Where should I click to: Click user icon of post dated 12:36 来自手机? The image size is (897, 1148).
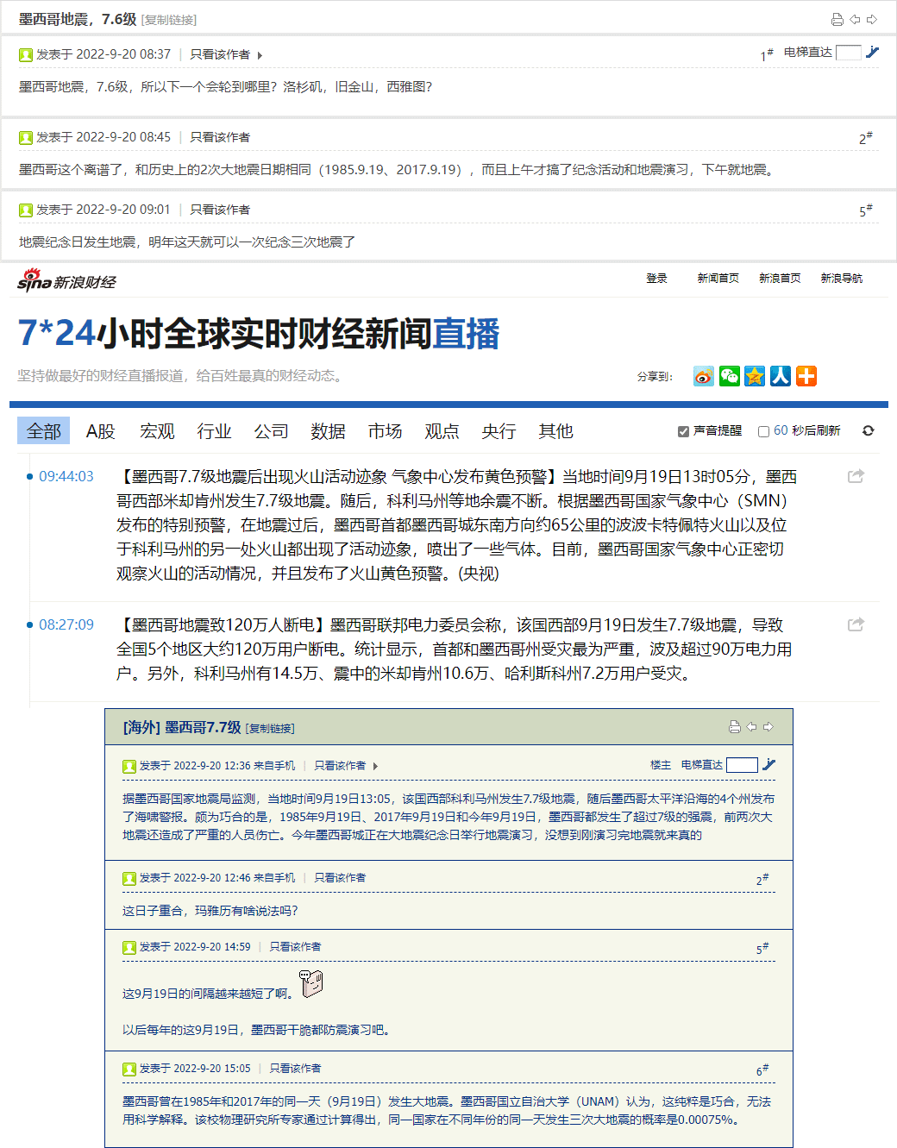pos(129,766)
